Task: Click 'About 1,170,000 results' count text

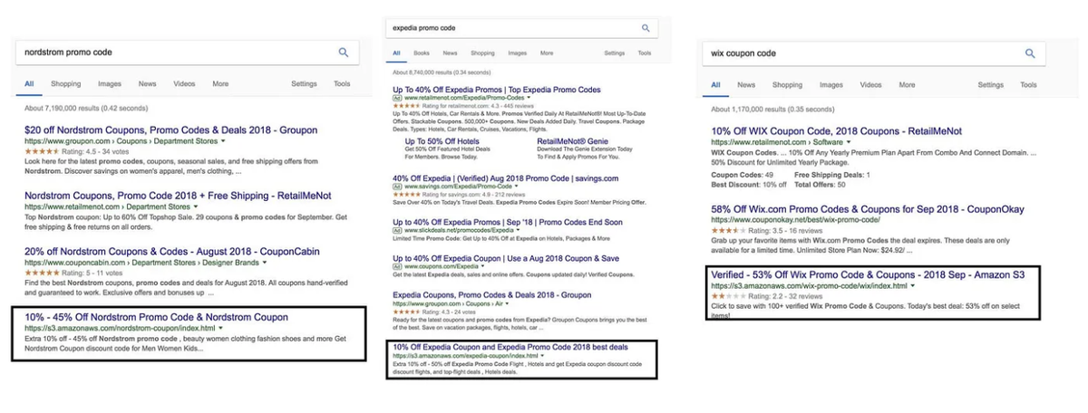Action: click(x=772, y=109)
